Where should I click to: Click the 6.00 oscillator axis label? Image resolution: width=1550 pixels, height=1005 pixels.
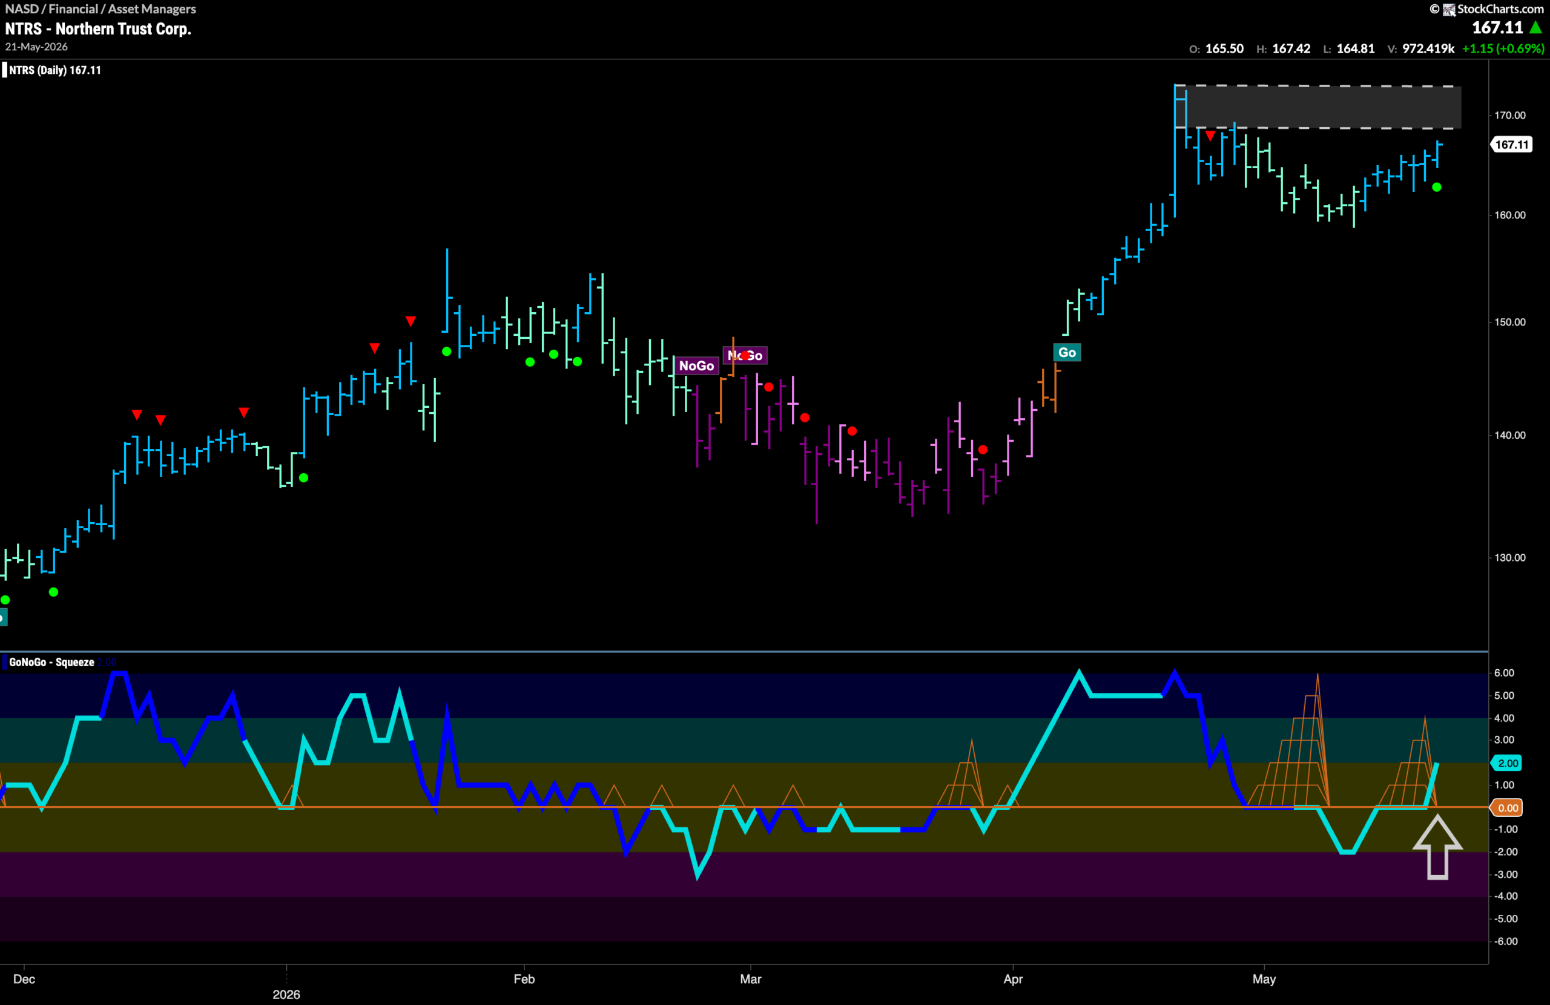pyautogui.click(x=1504, y=673)
